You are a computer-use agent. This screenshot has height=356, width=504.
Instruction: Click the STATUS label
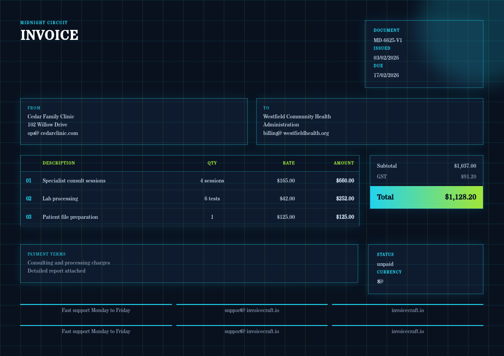click(385, 255)
